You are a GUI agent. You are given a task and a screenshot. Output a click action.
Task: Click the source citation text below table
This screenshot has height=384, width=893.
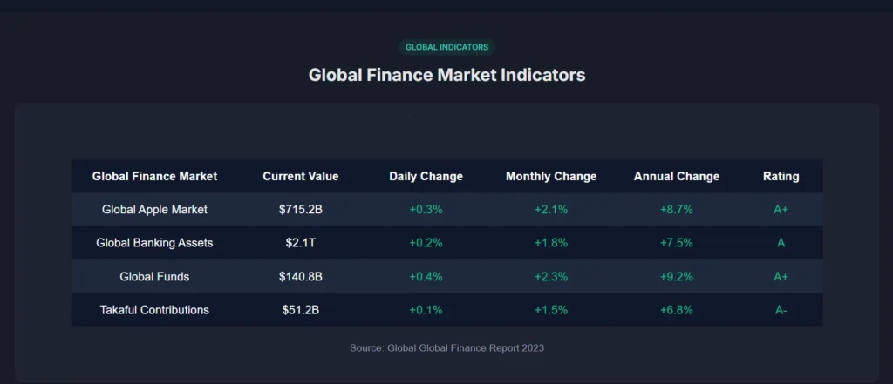point(446,348)
